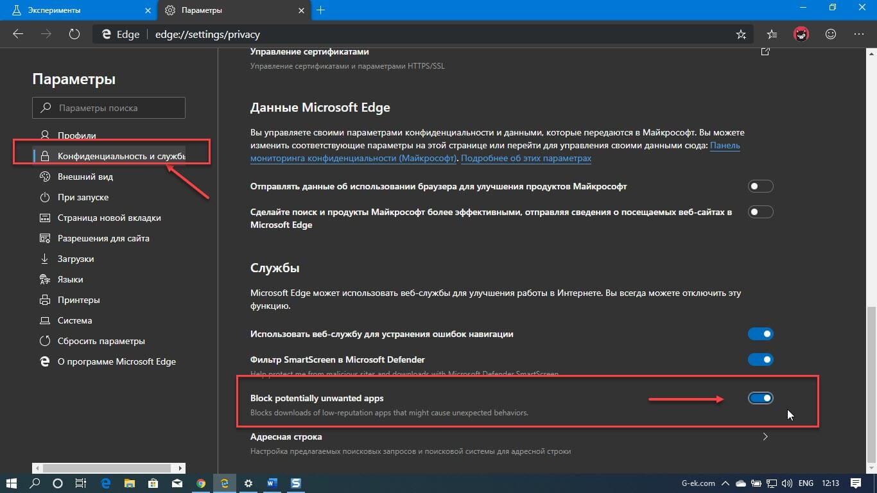877x493 pixels.
Task: Open the Action Center notification icon
Action: (x=856, y=483)
